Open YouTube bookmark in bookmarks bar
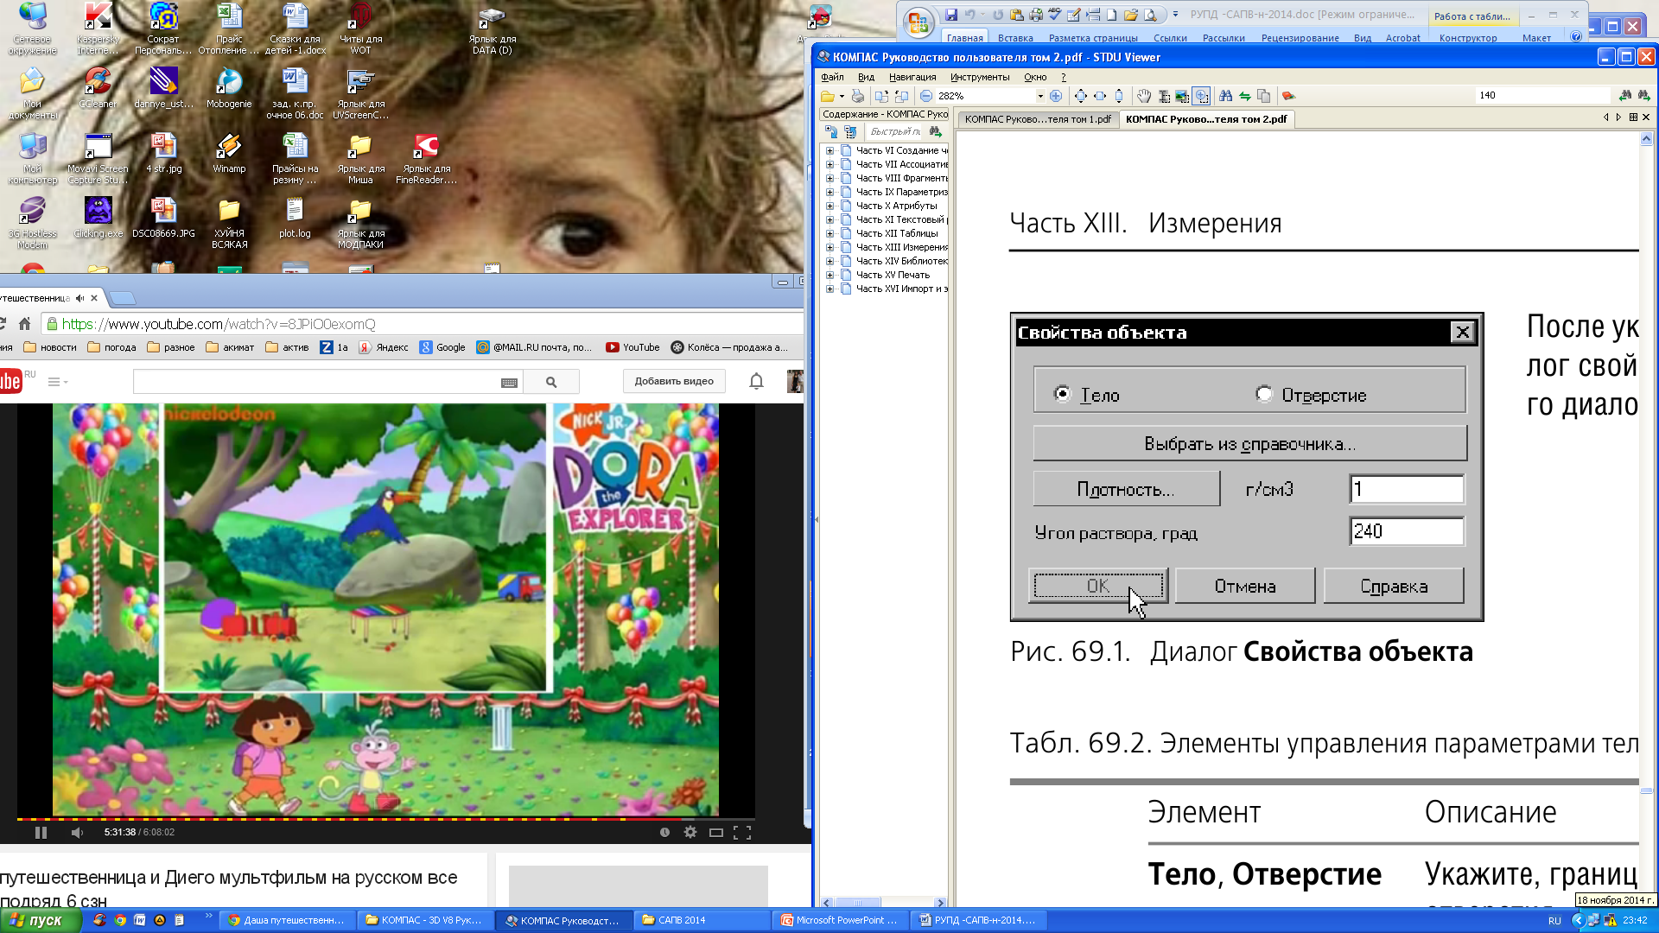This screenshot has height=933, width=1659. point(632,347)
